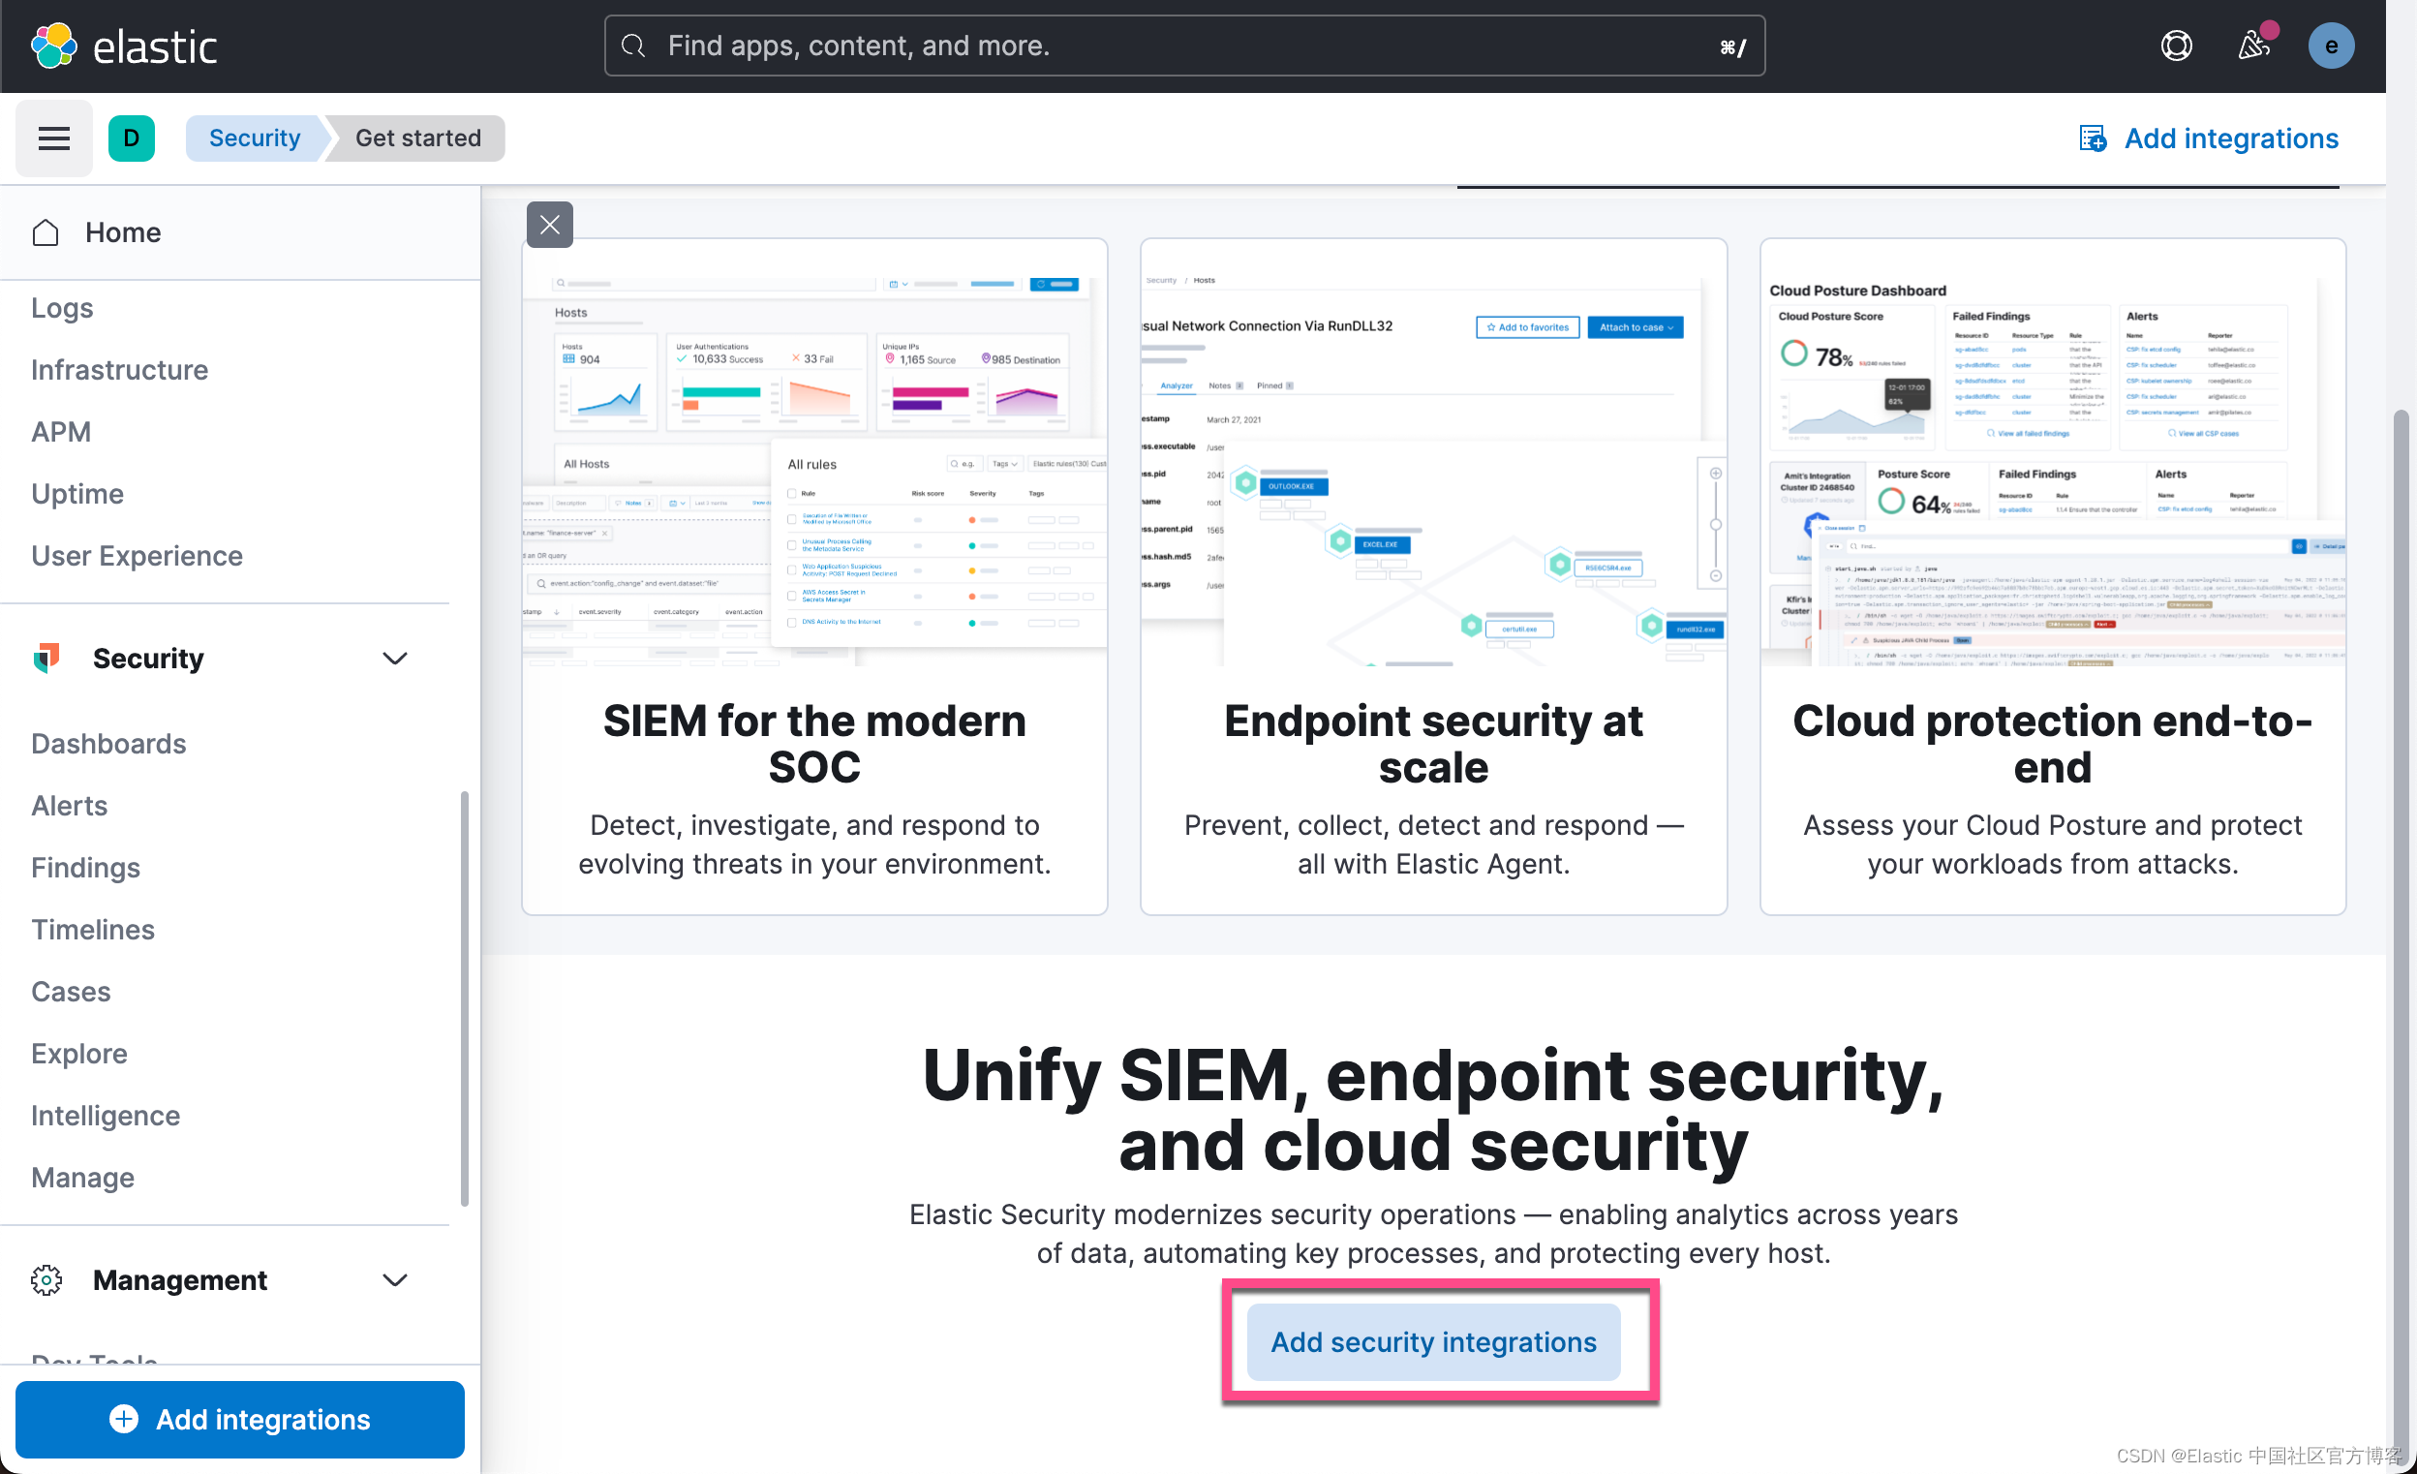Open the newsfeed celebration icon

[x=2254, y=46]
